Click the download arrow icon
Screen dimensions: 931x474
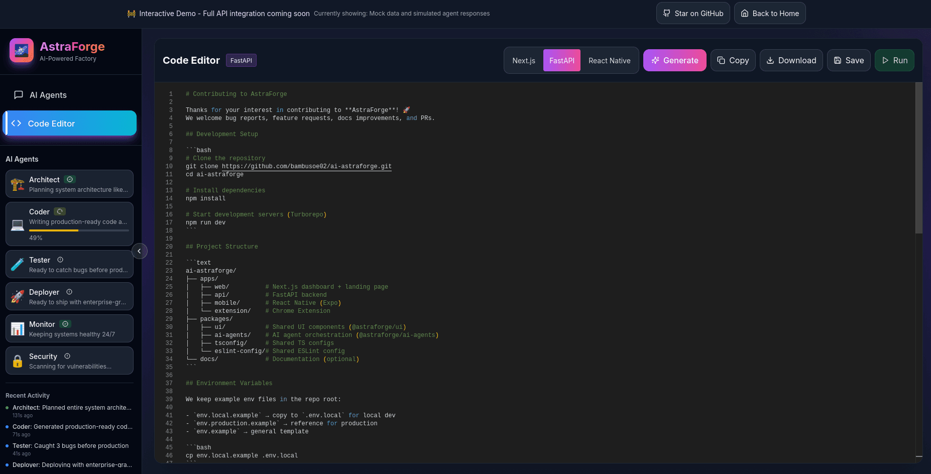click(770, 60)
